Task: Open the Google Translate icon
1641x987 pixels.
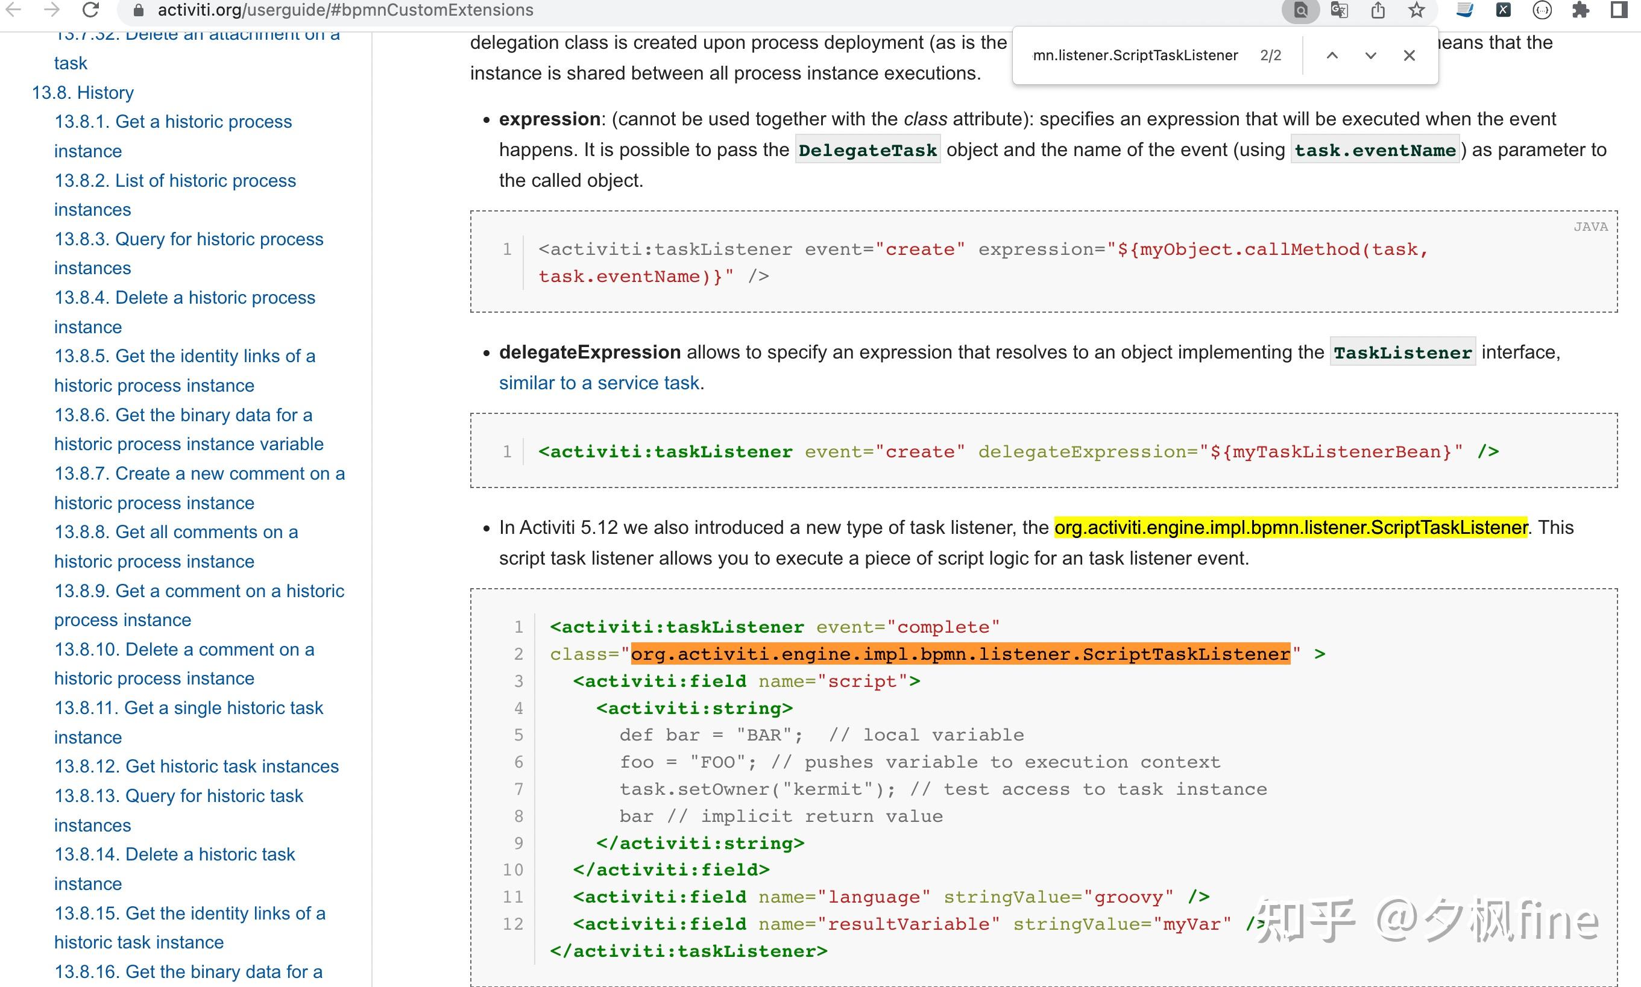Action: coord(1339,10)
